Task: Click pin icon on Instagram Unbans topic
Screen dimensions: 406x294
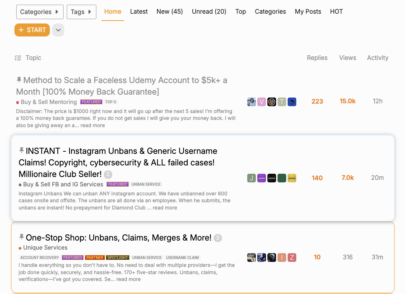Action: tap(22, 150)
